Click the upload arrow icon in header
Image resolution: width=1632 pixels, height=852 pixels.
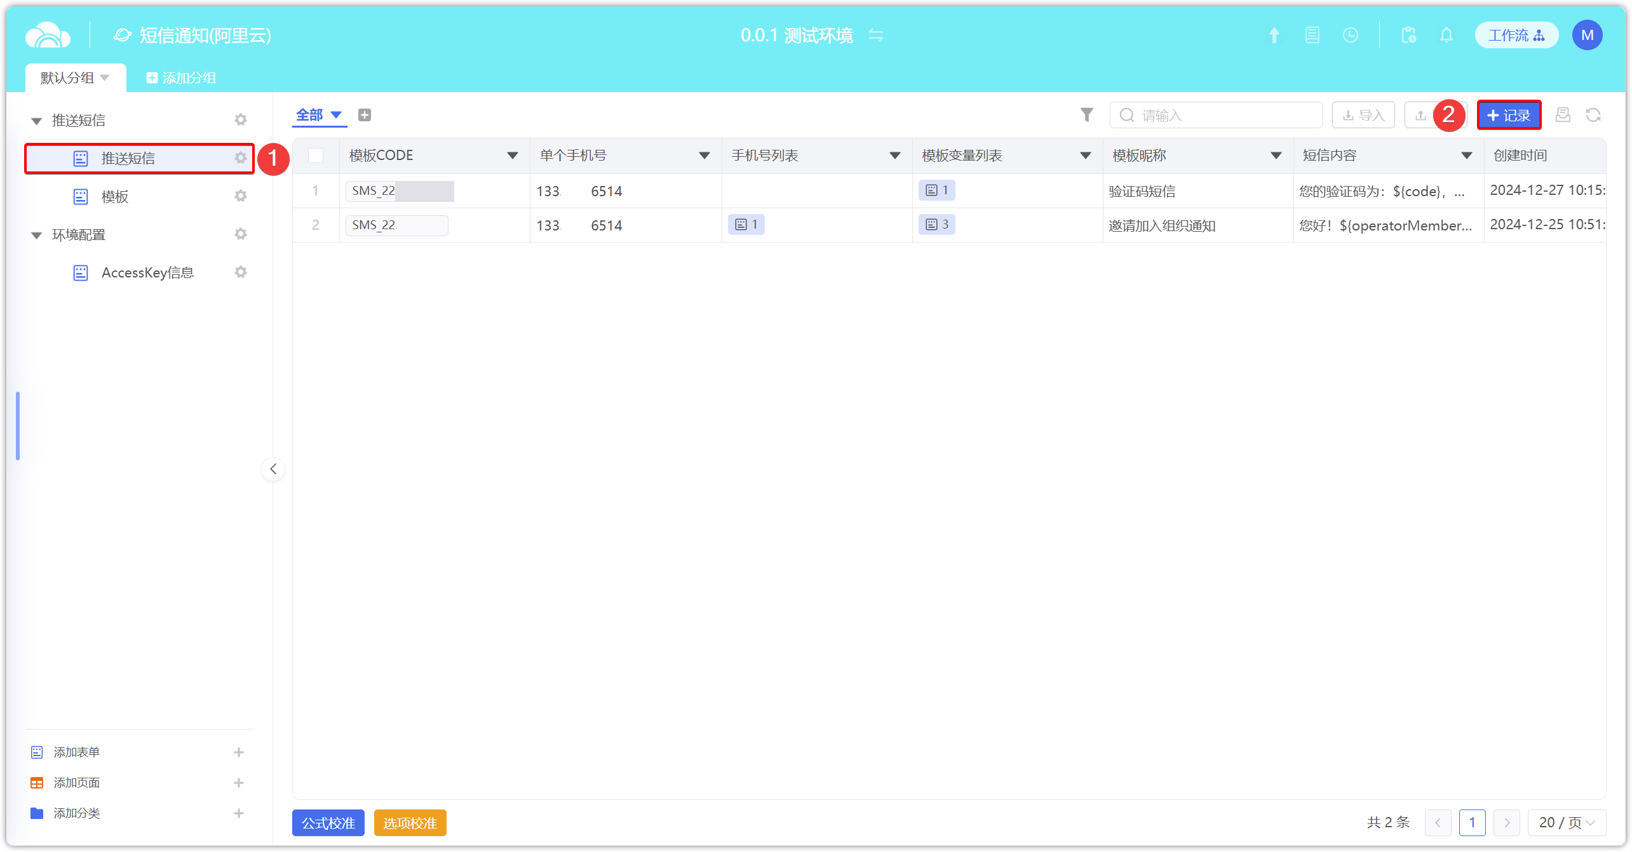click(x=1274, y=35)
